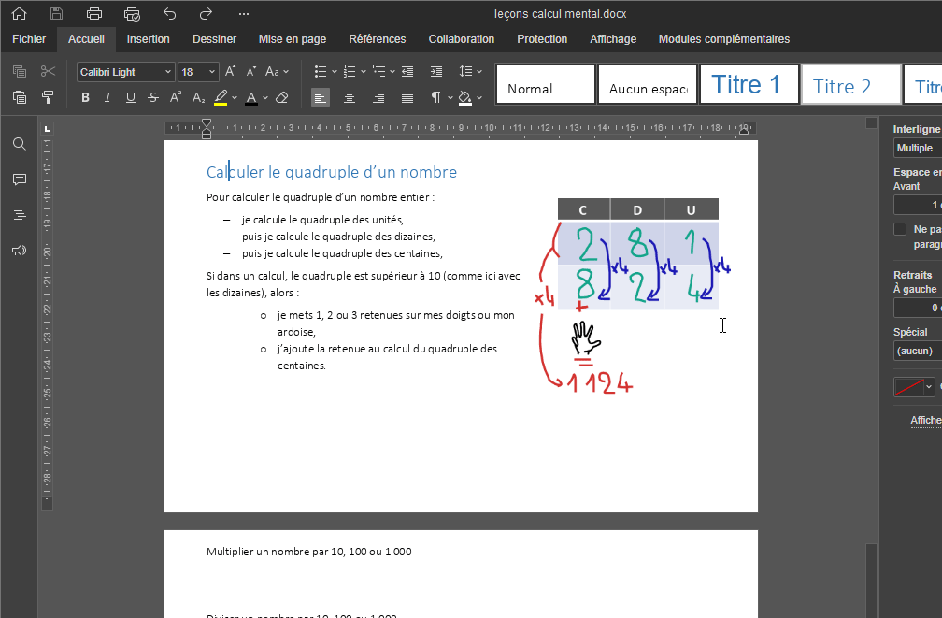
Task: Toggle bold formatting
Action: (x=85, y=97)
